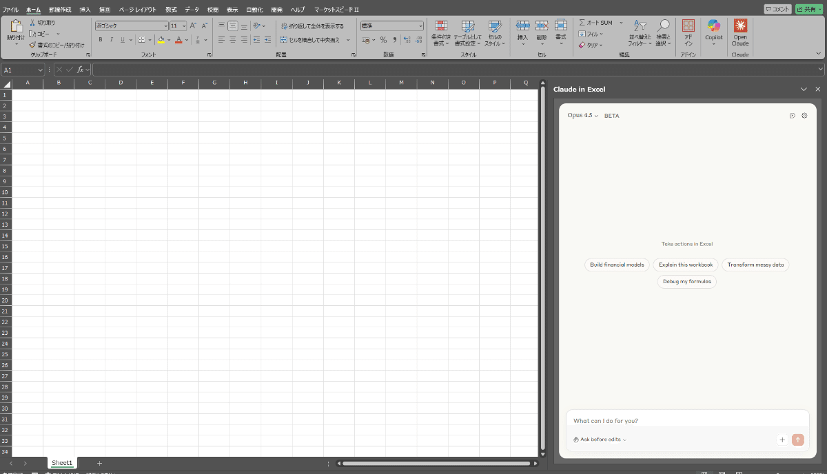Screen dimensions: 827x474
Task: Click the Borders grid icon
Action: pyautogui.click(x=141, y=40)
